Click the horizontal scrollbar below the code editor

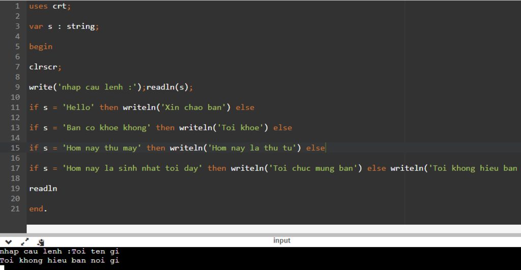tap(274, 229)
